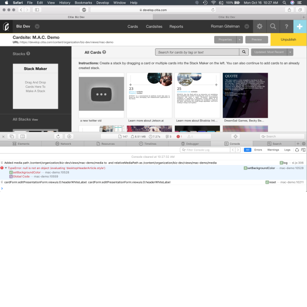
Task: Collapse the TypeError disclosure triangle
Action: point(6,168)
